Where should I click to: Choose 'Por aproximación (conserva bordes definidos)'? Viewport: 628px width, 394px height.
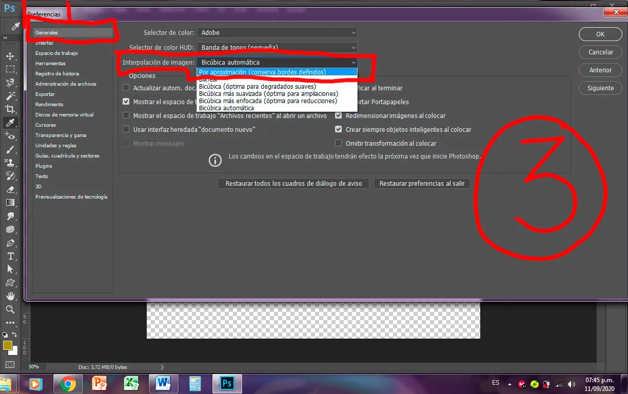coord(277,72)
